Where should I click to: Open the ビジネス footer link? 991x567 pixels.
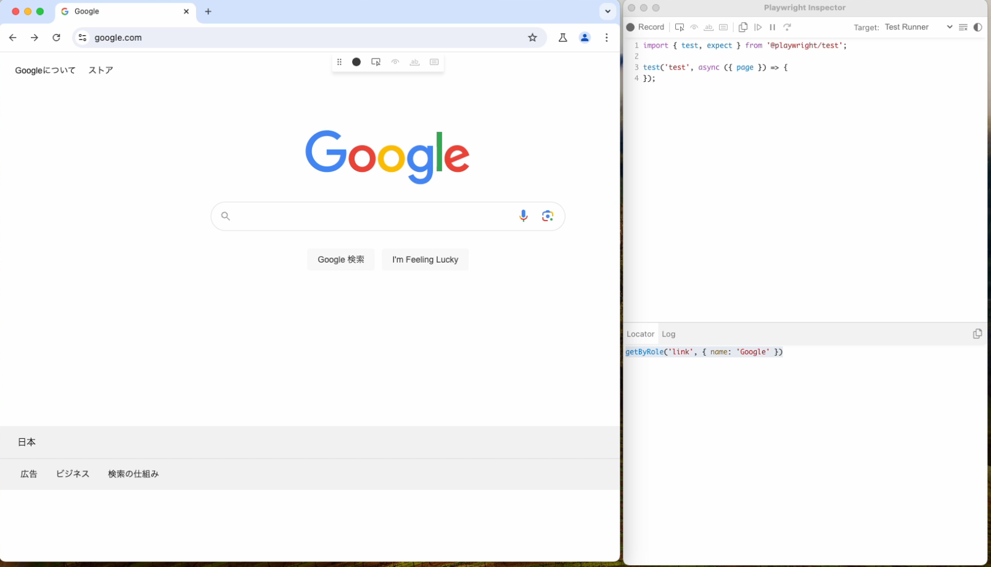(73, 474)
